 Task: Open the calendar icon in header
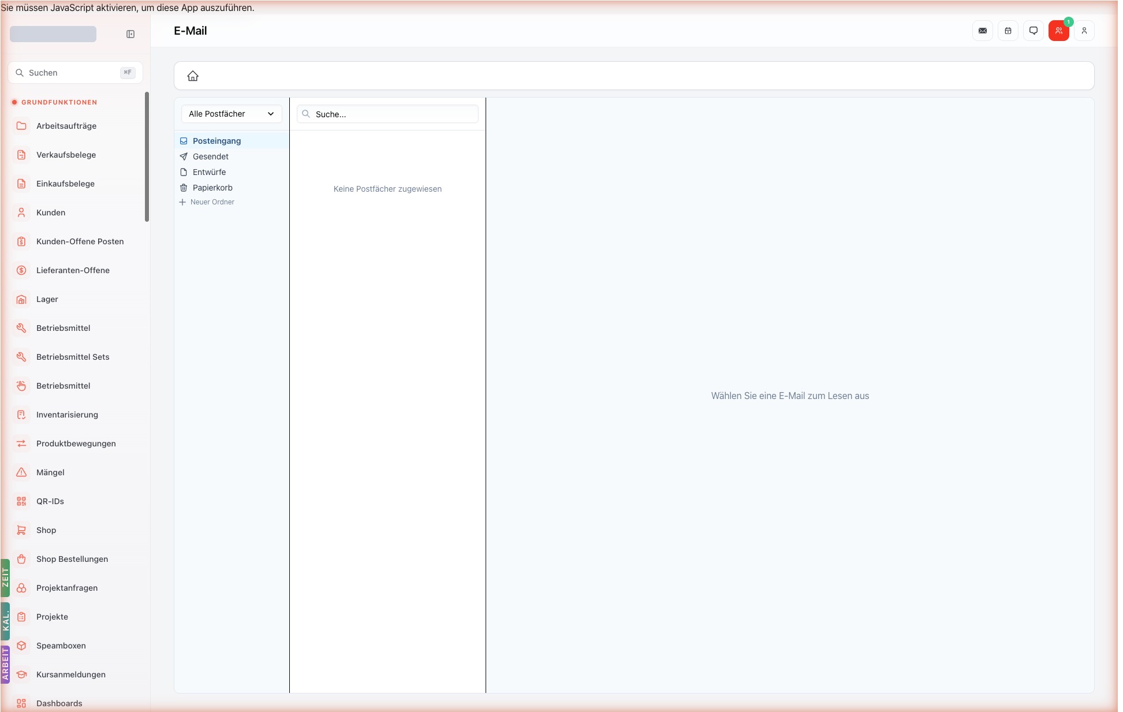pos(1008,31)
